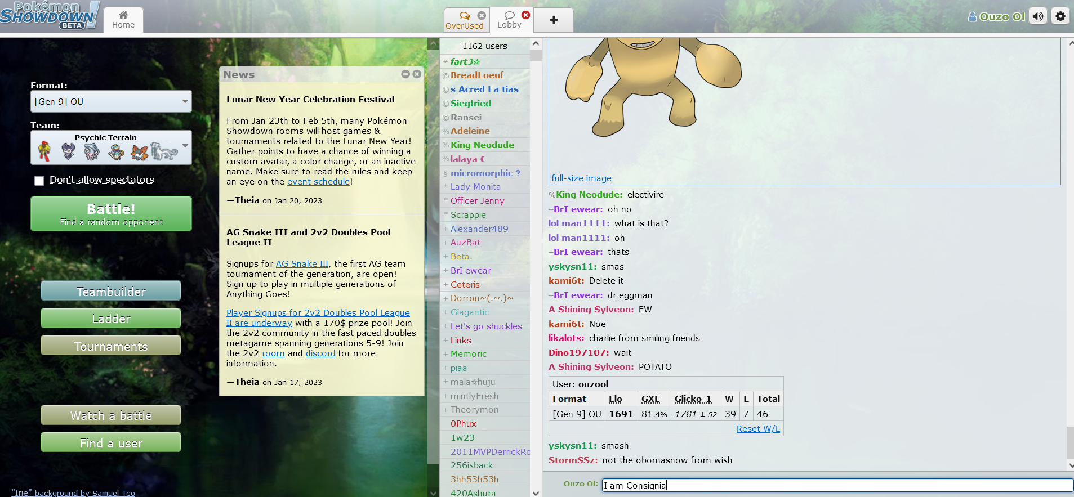
Task: Select user Alexander489 in the user list
Action: [485, 229]
